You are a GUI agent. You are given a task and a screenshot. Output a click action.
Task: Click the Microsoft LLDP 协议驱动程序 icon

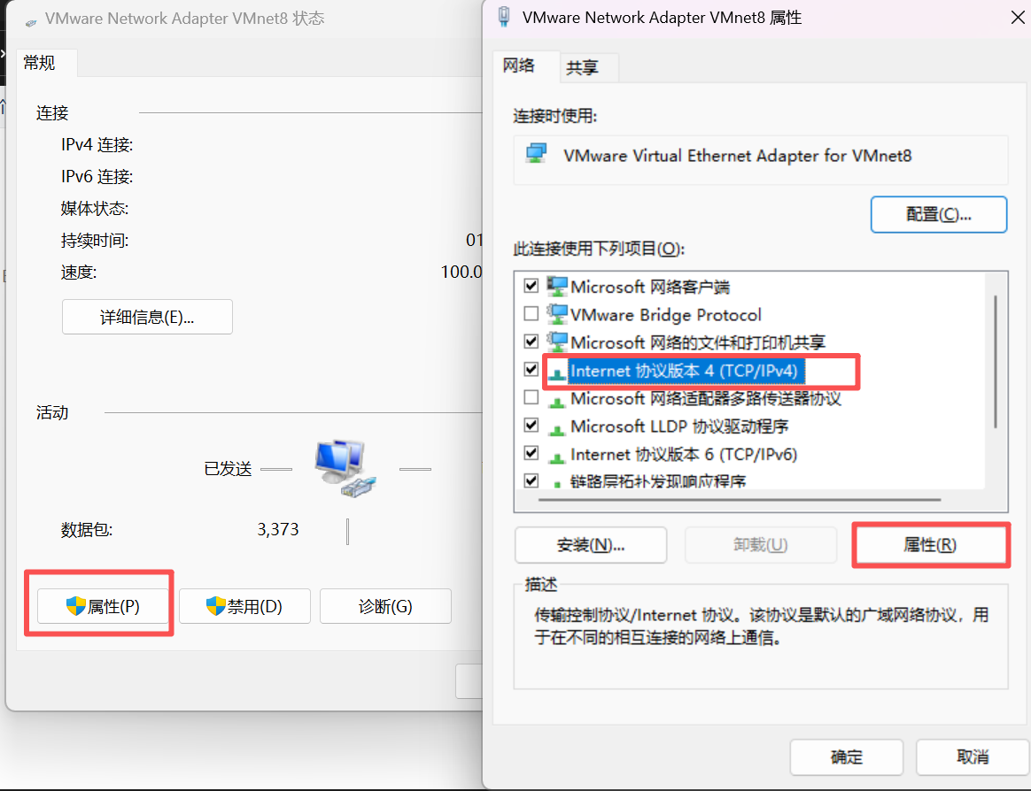coord(557,429)
